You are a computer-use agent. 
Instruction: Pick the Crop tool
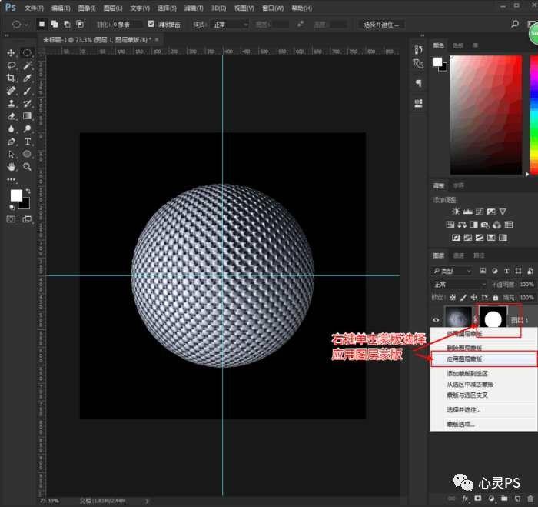coord(12,78)
